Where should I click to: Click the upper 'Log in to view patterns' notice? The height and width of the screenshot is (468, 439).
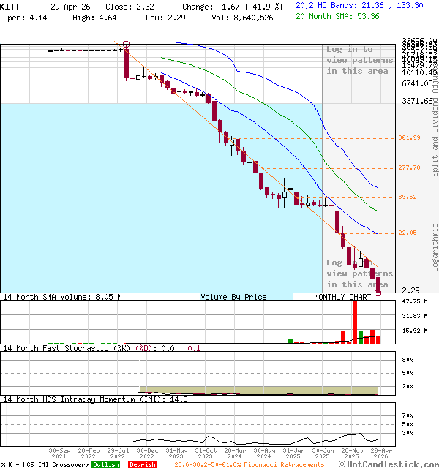[359, 60]
